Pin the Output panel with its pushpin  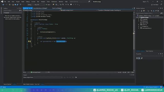[x=132, y=75]
